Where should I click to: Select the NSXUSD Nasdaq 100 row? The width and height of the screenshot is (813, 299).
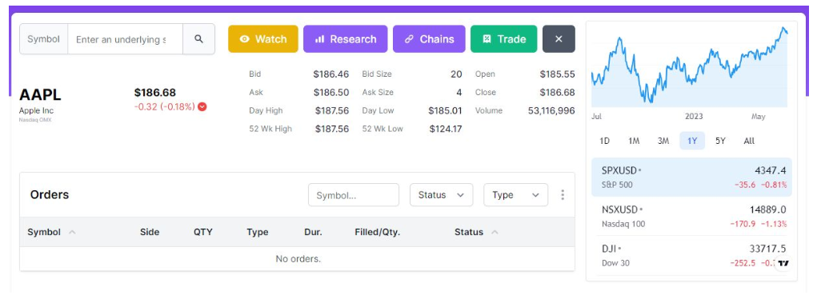pyautogui.click(x=691, y=217)
